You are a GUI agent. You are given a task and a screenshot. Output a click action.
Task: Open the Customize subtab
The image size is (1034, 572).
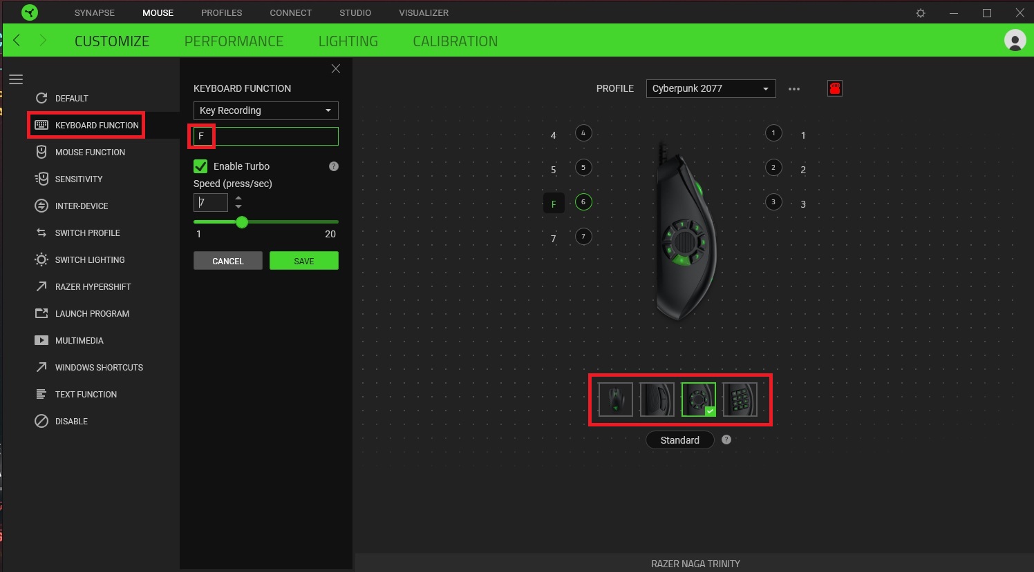(112, 41)
